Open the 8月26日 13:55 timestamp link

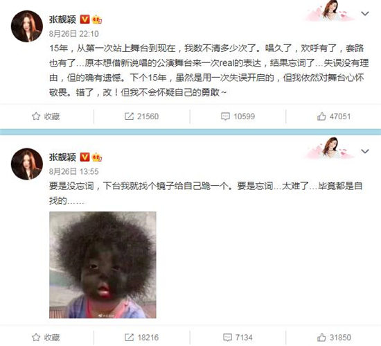(74, 171)
